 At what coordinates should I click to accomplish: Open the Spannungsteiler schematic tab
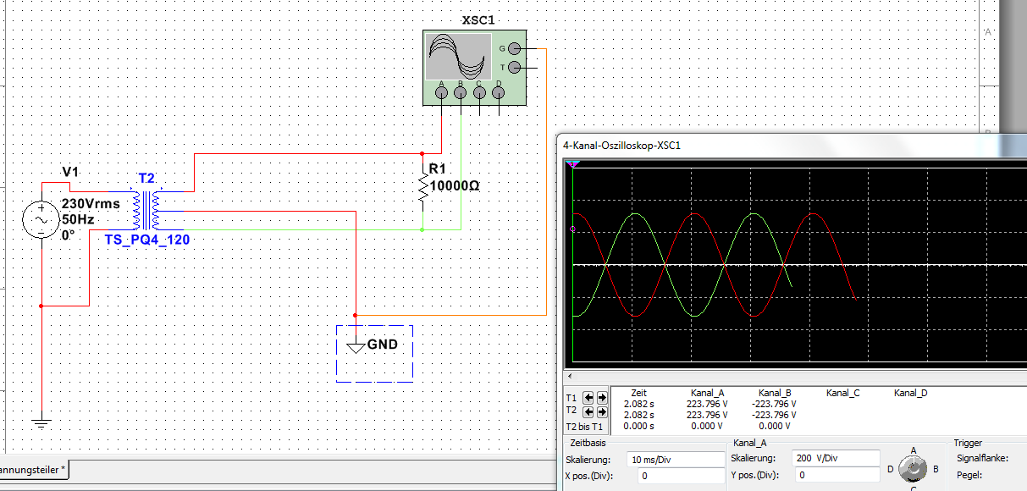click(x=32, y=469)
